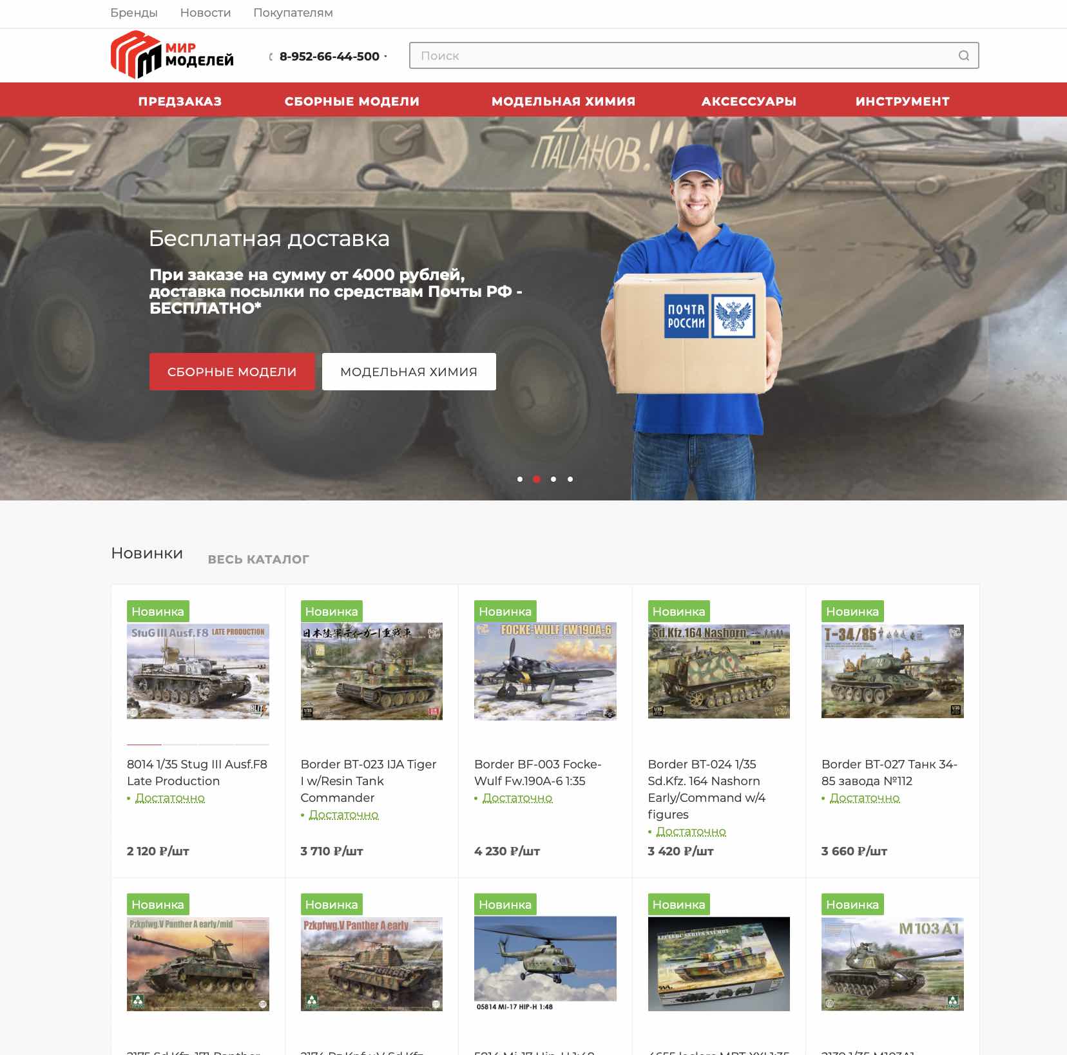Open the Сборные модели navigation menu
The width and height of the screenshot is (1067, 1055).
coord(352,101)
